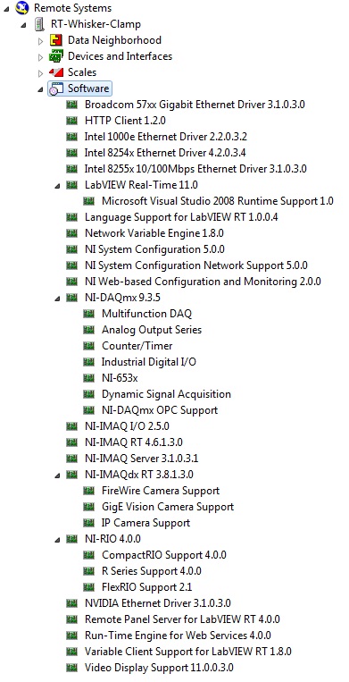The height and width of the screenshot is (682, 349).
Task: Click the NI-DAQmx 9.3.5 chip icon
Action: point(72,298)
